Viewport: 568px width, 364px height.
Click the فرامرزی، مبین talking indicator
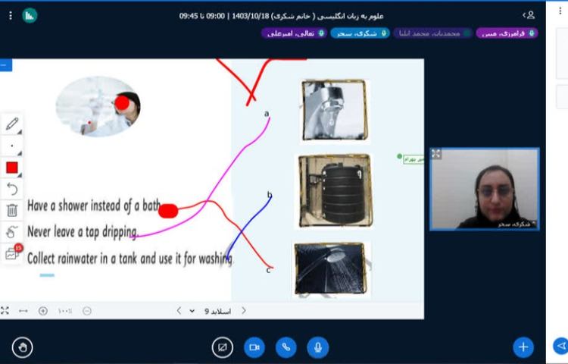click(507, 33)
